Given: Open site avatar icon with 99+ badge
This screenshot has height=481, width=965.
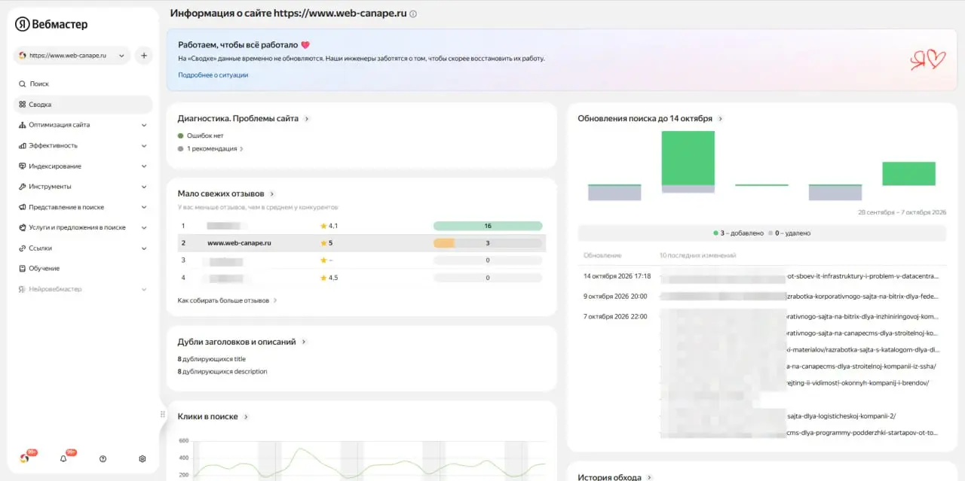Looking at the screenshot, I should [26, 458].
